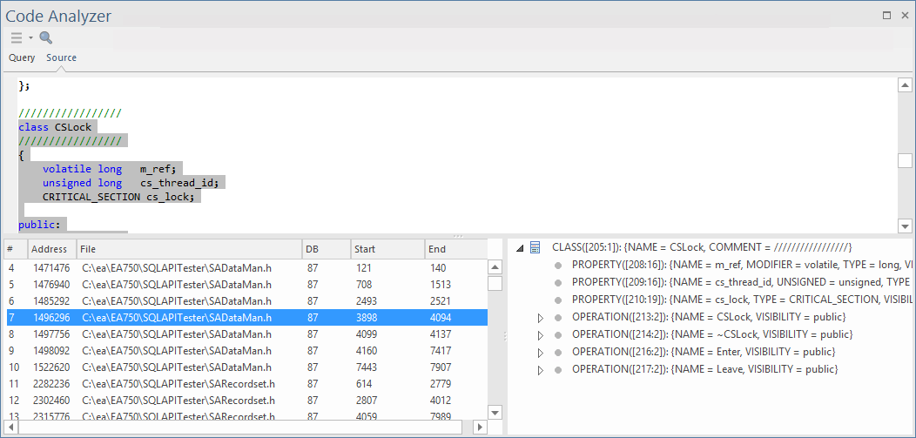Click the cs_thread_id property bullet icon
The height and width of the screenshot is (438, 916).
(x=558, y=282)
